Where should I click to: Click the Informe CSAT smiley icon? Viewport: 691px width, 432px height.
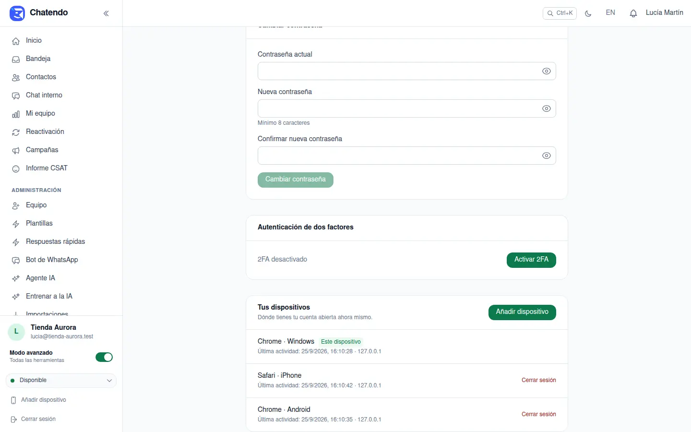point(16,169)
